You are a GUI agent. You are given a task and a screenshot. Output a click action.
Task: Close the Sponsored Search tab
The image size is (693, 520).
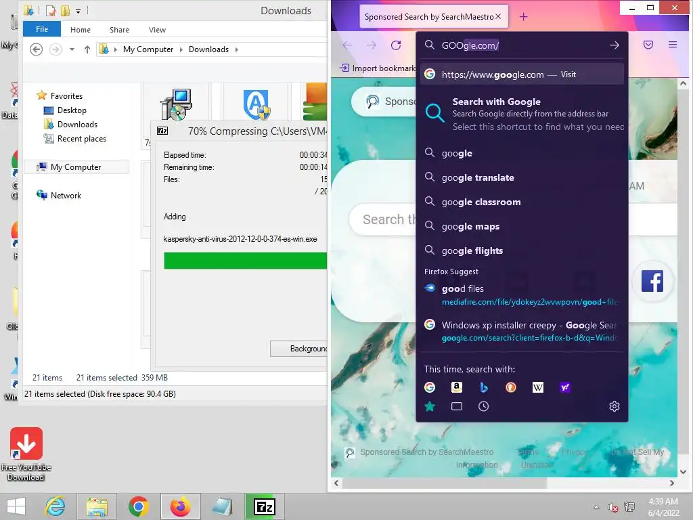pos(498,16)
